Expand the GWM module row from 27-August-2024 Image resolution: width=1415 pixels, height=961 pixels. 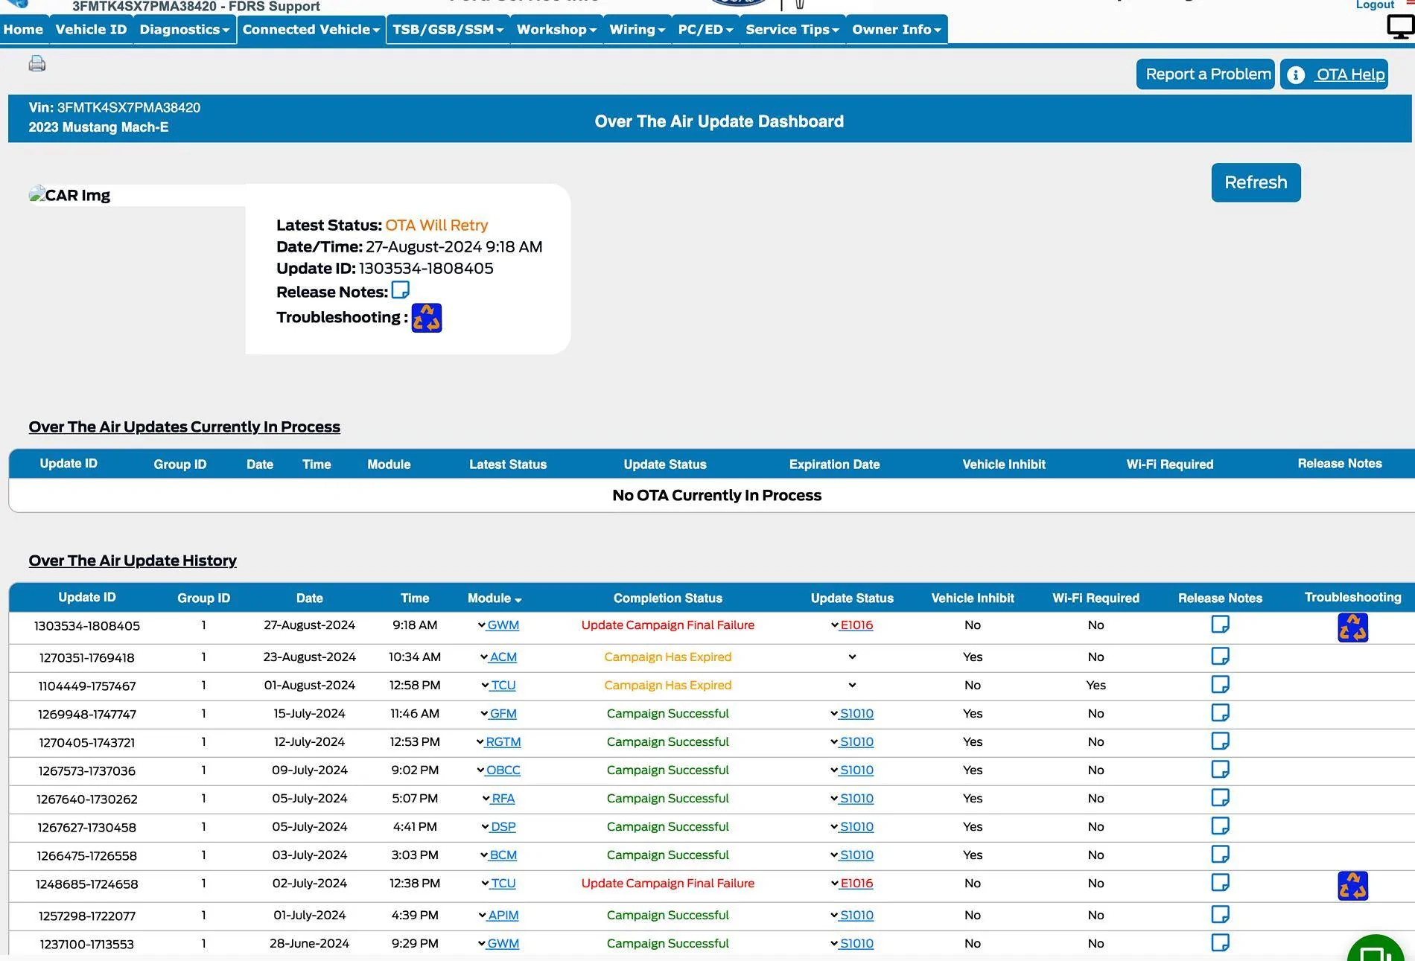click(x=482, y=625)
